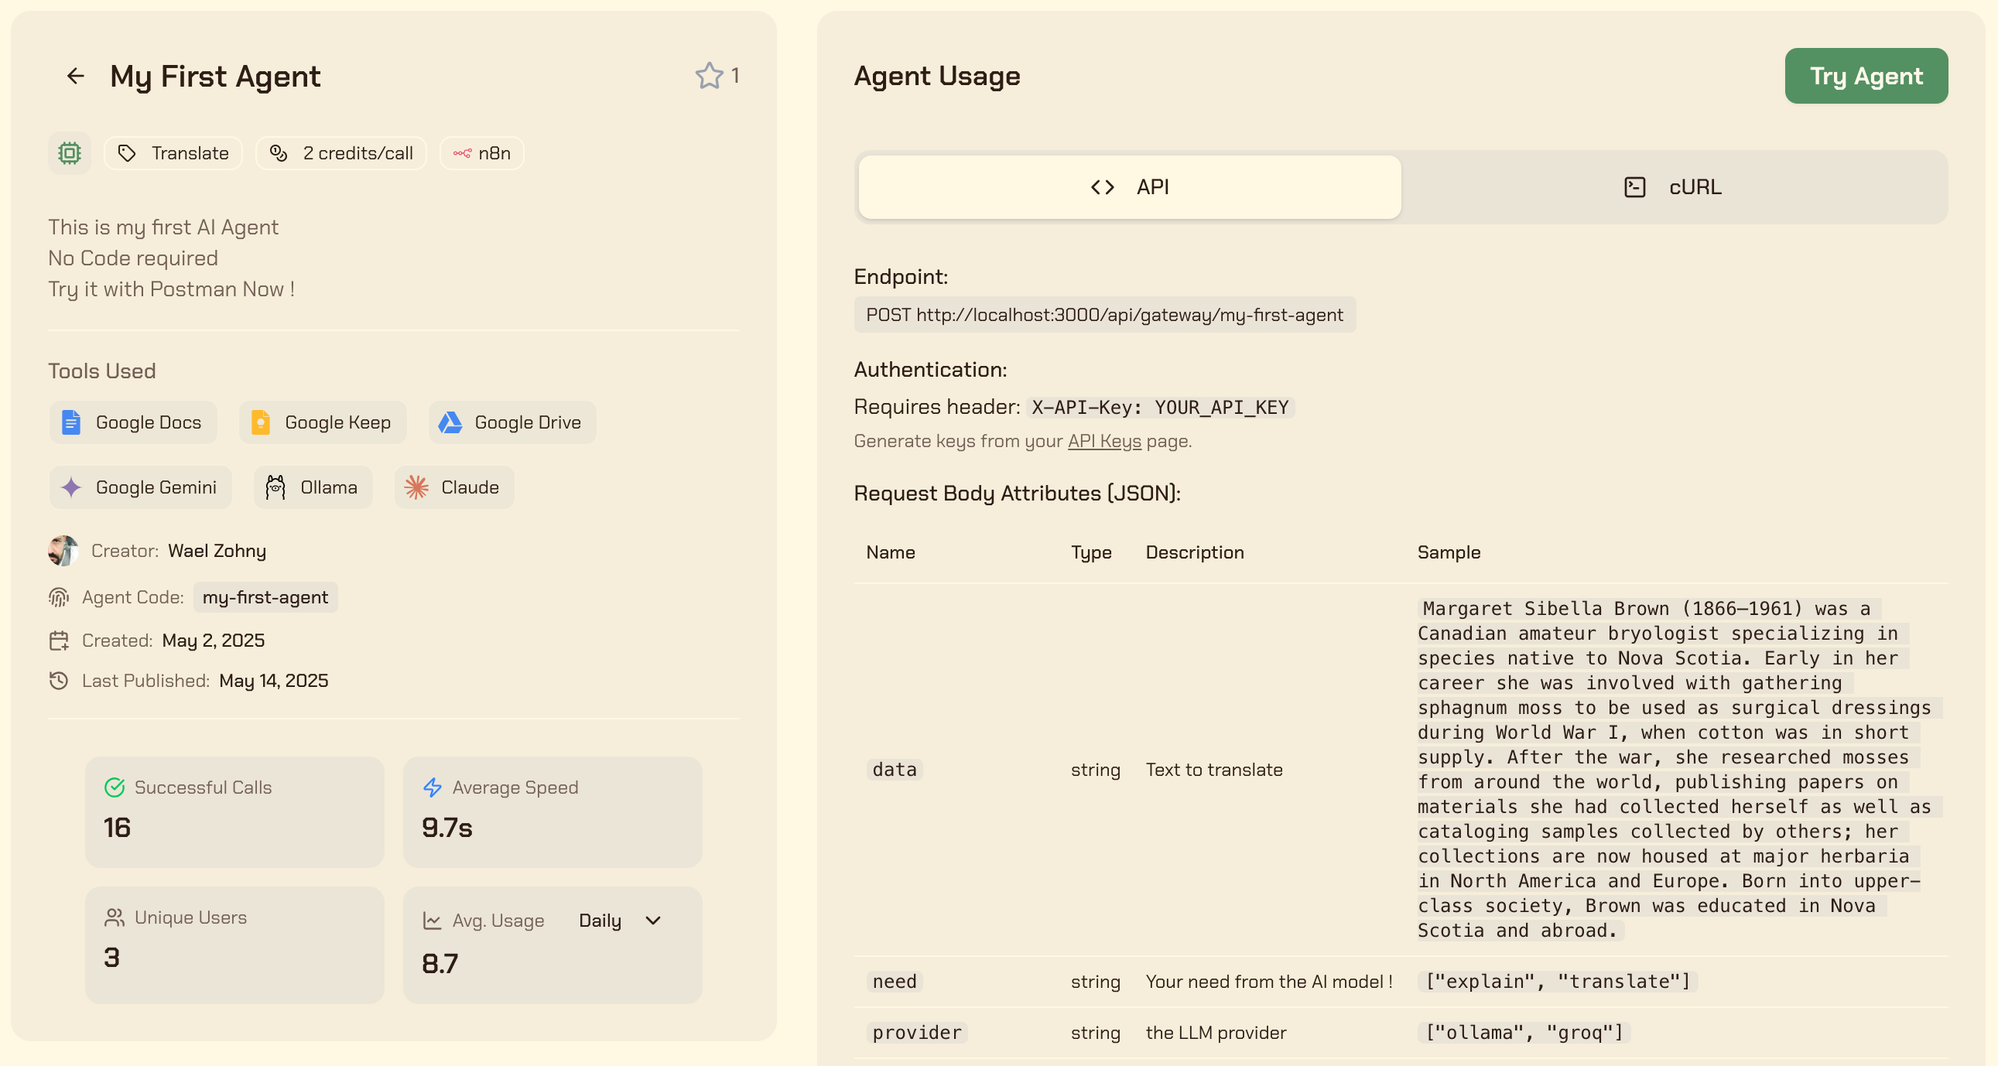Select the Google Keep tool icon
This screenshot has height=1066, width=1998.
[x=261, y=422]
